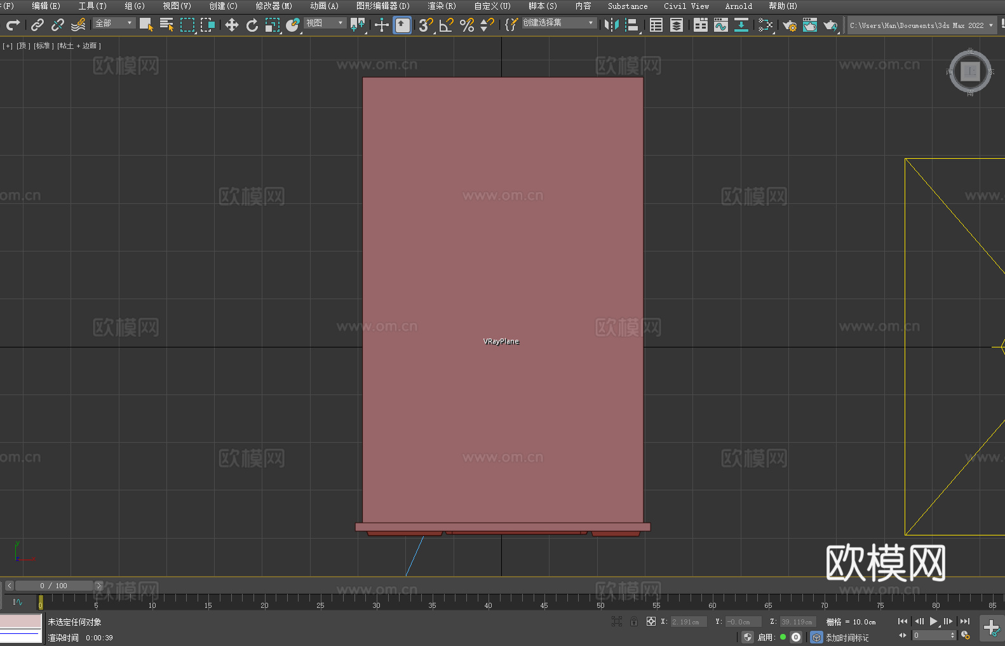Click the Select and Place tool
Screen dimensions: 1005x646
(293, 25)
